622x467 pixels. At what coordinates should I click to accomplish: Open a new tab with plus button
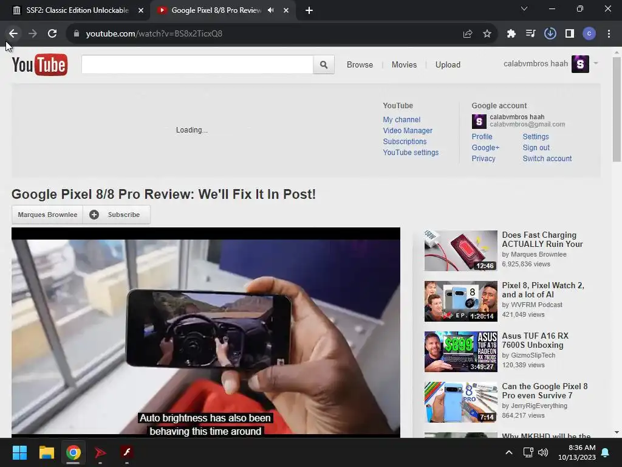(309, 10)
